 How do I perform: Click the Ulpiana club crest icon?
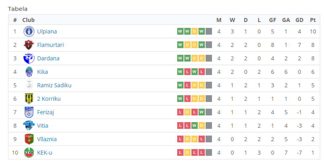pyautogui.click(x=29, y=31)
